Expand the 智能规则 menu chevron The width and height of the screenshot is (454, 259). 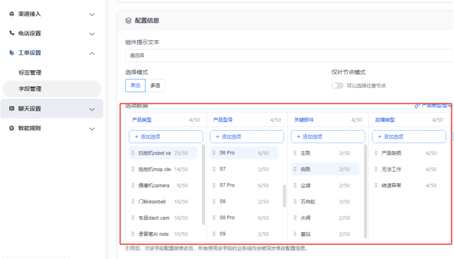[92, 129]
